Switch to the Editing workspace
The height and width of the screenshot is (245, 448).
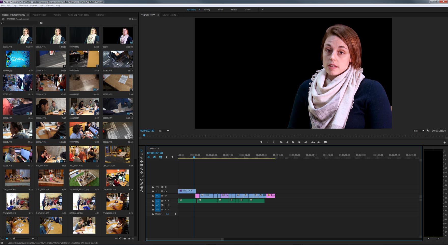(x=207, y=10)
